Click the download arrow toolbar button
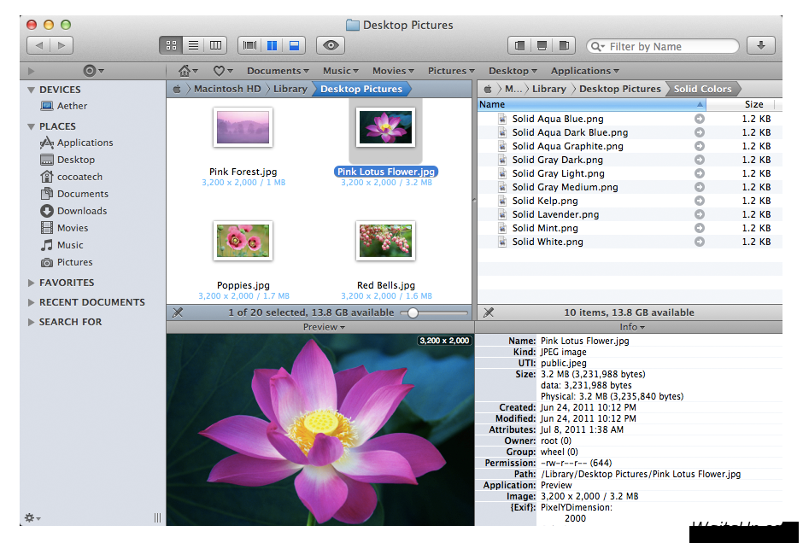803x543 pixels. click(x=760, y=45)
